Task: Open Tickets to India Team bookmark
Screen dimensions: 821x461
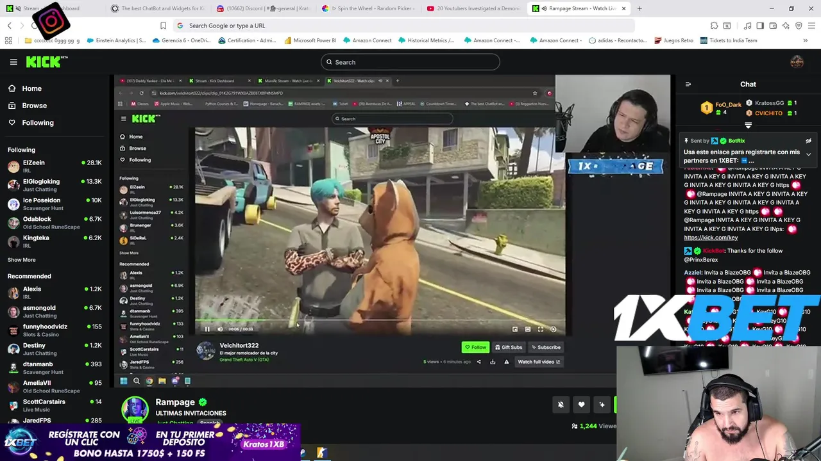Action: (x=729, y=40)
